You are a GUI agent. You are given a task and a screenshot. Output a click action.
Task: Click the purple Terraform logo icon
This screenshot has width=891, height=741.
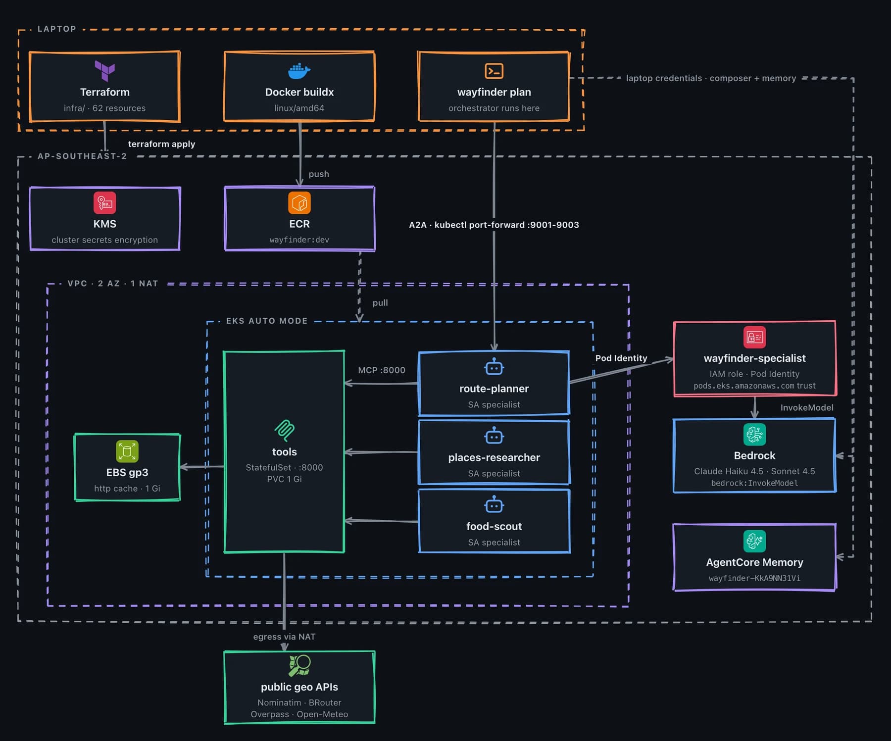click(105, 71)
